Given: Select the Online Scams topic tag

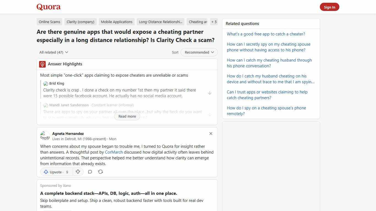Looking at the screenshot, I should pos(49,22).
